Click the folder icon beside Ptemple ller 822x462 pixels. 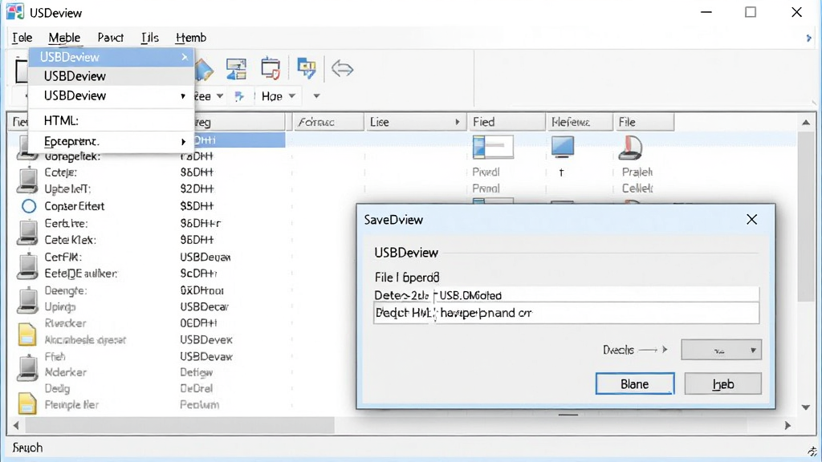point(27,403)
